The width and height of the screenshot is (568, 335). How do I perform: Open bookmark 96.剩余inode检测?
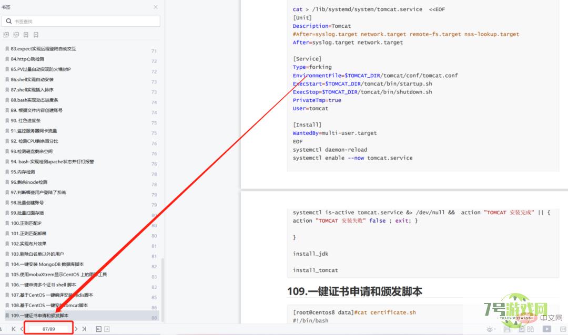[29, 182]
